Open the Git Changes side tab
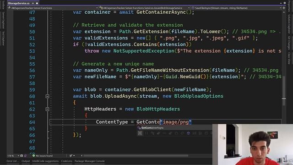293x165 pixels. point(289,43)
